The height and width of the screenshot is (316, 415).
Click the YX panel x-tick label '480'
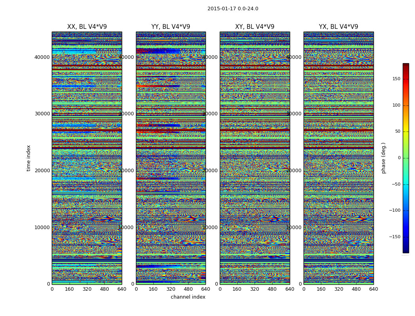[356, 289]
